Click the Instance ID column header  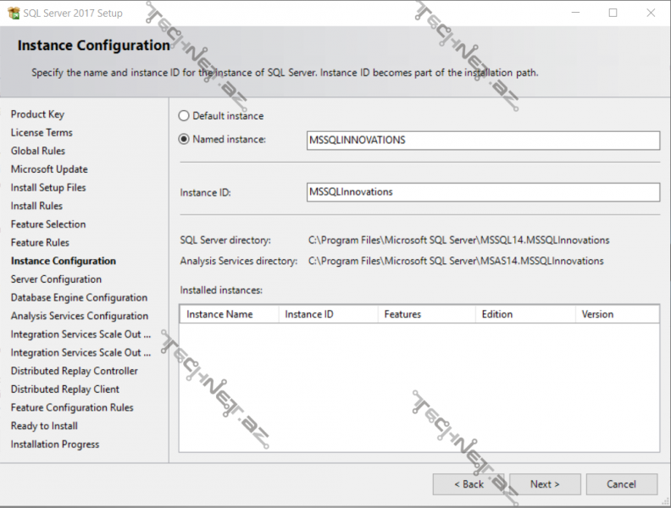pos(327,314)
